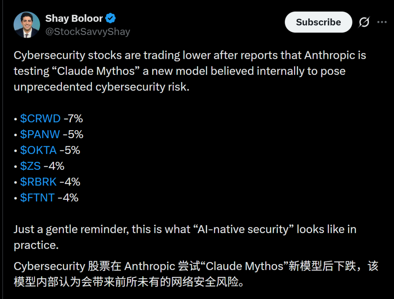Click Shay Boloor's profile avatar
The image size is (394, 299).
pos(27,25)
